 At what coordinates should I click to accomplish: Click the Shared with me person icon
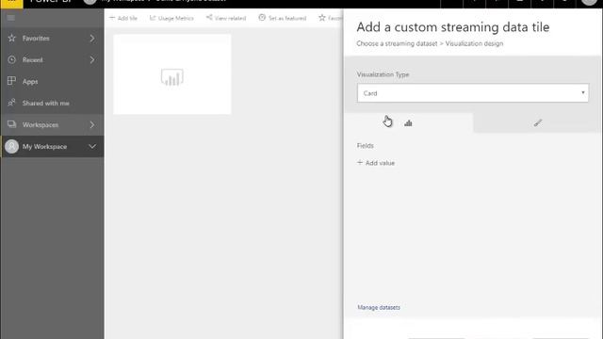coord(12,103)
